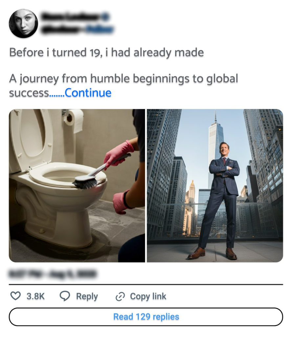Open the businessman skyscraper photo
Viewport: 292px width, 337px height.
click(x=215, y=186)
